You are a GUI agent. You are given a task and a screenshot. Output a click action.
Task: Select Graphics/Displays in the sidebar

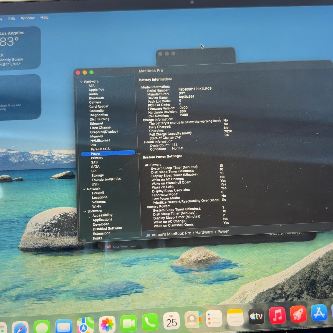coord(104,132)
